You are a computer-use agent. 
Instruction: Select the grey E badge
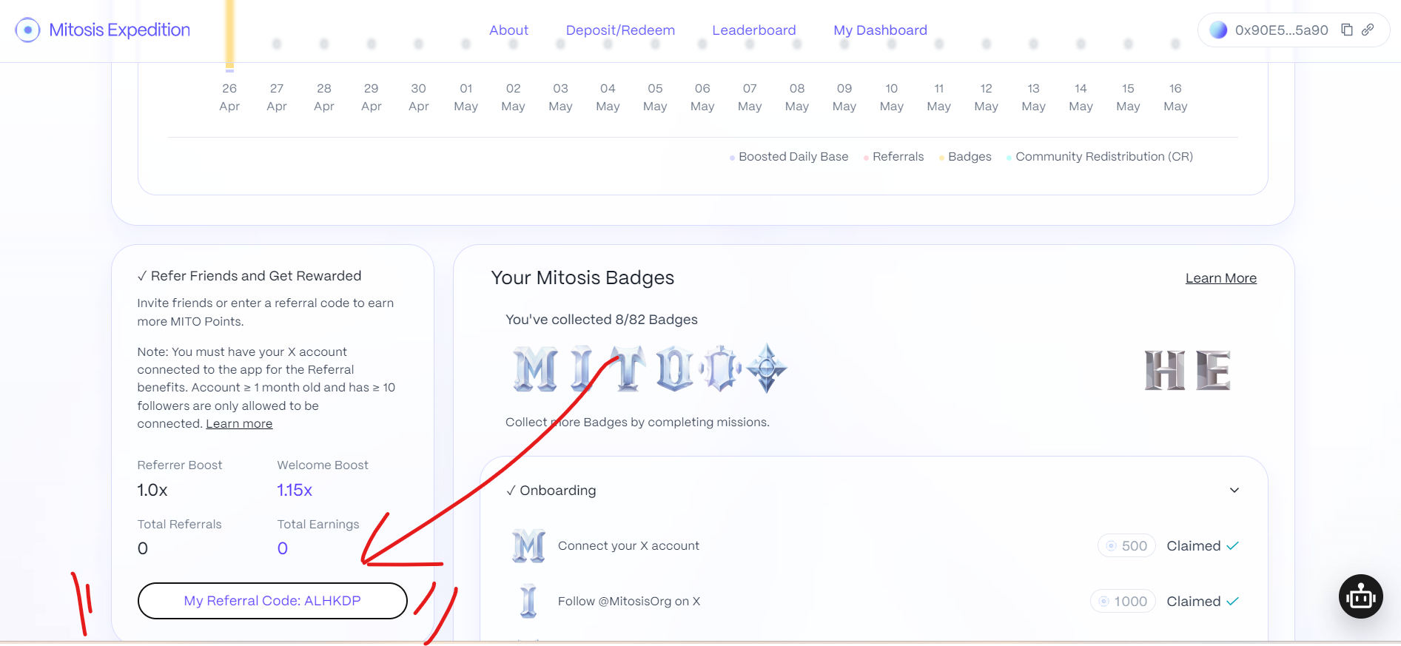(1212, 370)
